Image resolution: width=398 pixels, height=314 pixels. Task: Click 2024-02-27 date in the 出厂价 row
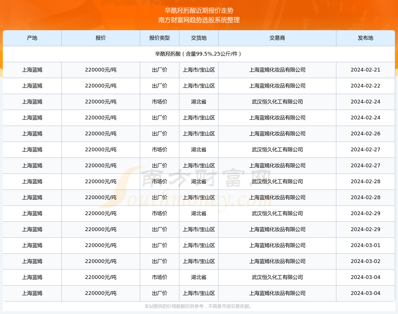365,166
